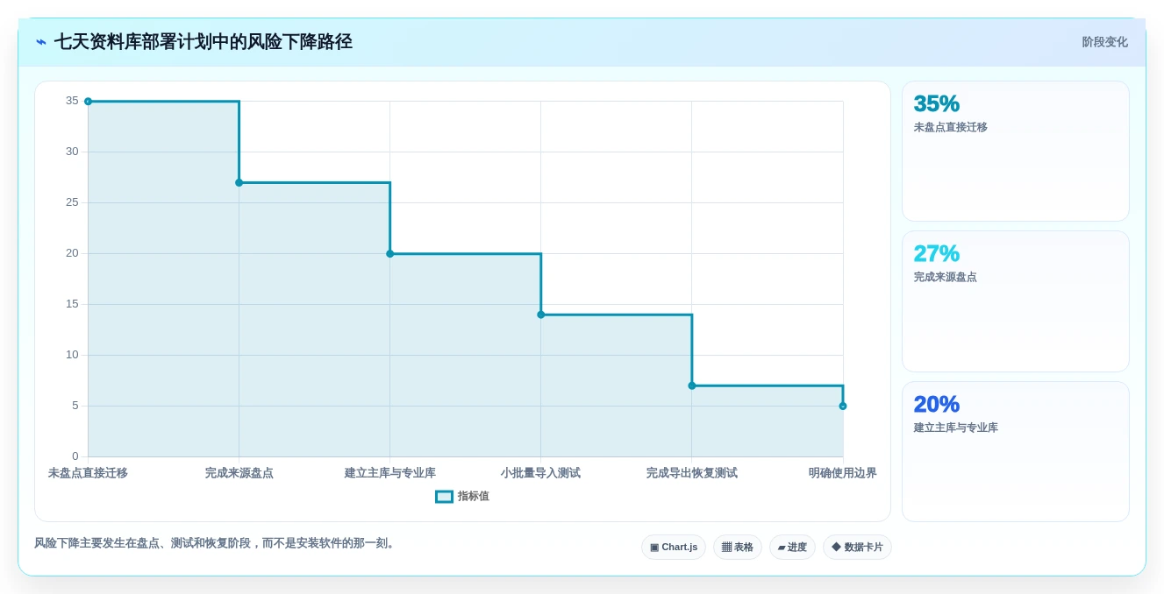The height and width of the screenshot is (594, 1164).
Task: Click the 数据卡片 tag's diamond icon
Action: pos(836,547)
